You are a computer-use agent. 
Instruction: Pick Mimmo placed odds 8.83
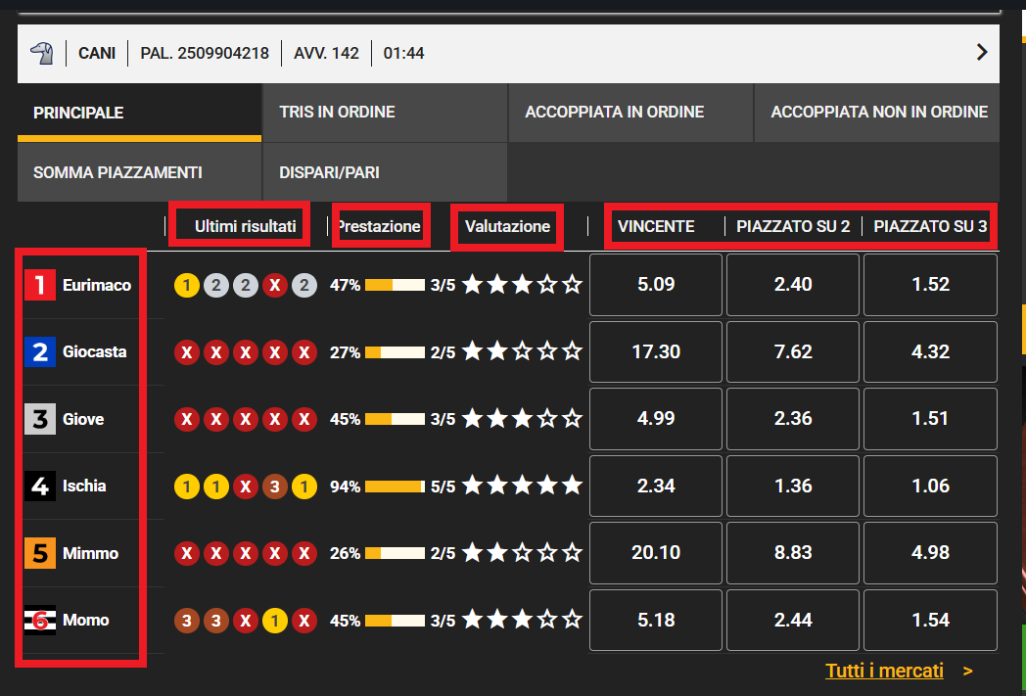(x=793, y=553)
